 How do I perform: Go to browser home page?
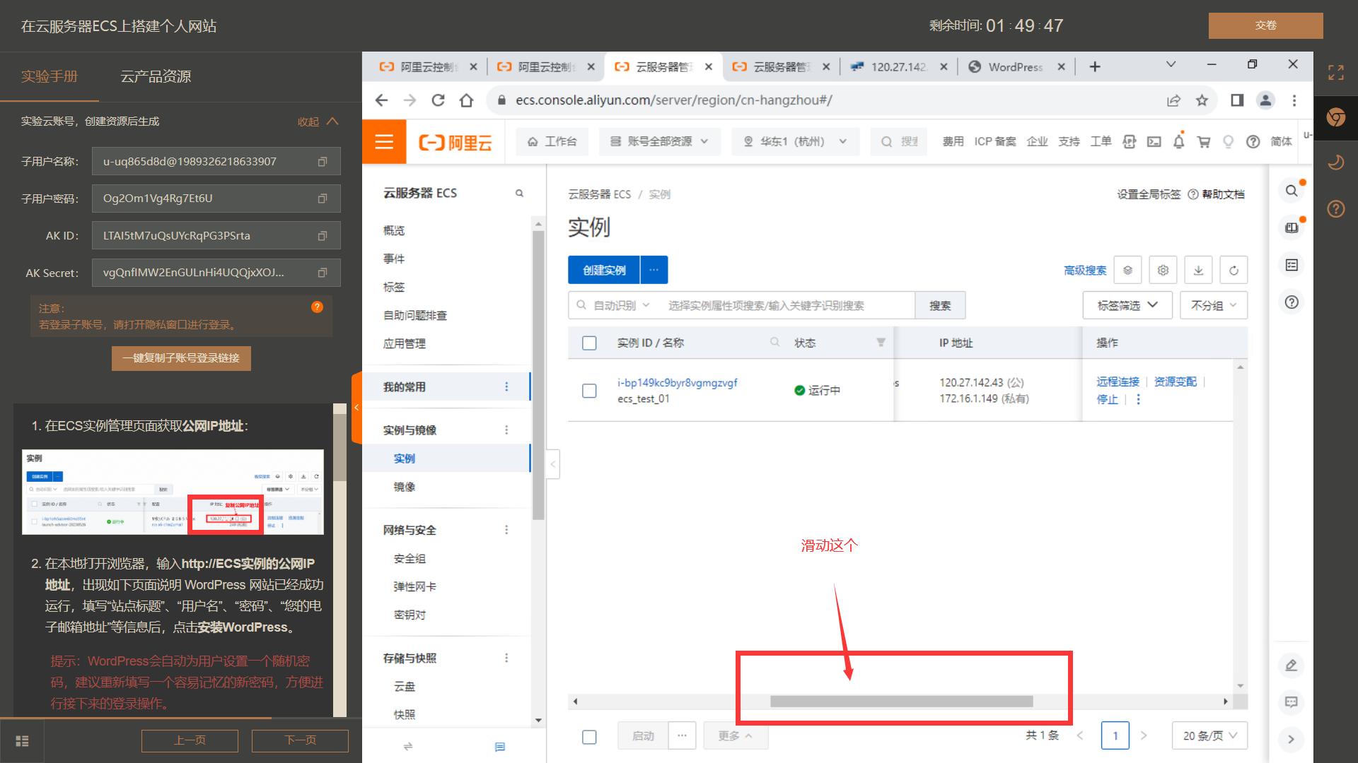click(466, 100)
